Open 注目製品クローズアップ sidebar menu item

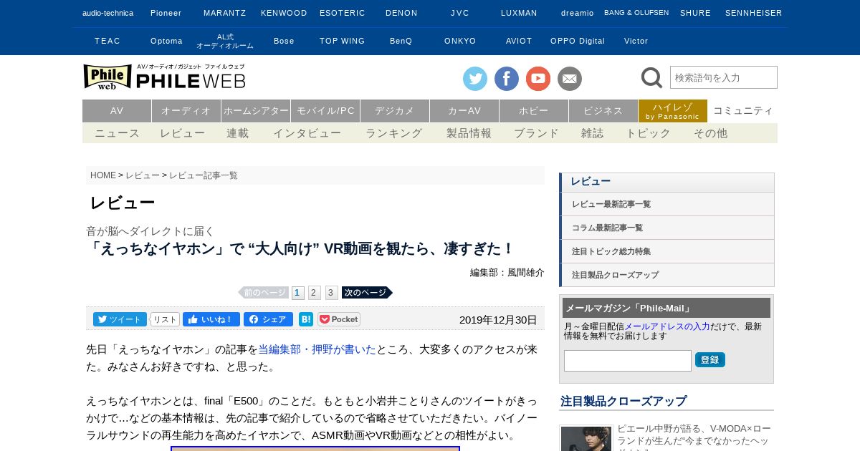click(x=666, y=275)
